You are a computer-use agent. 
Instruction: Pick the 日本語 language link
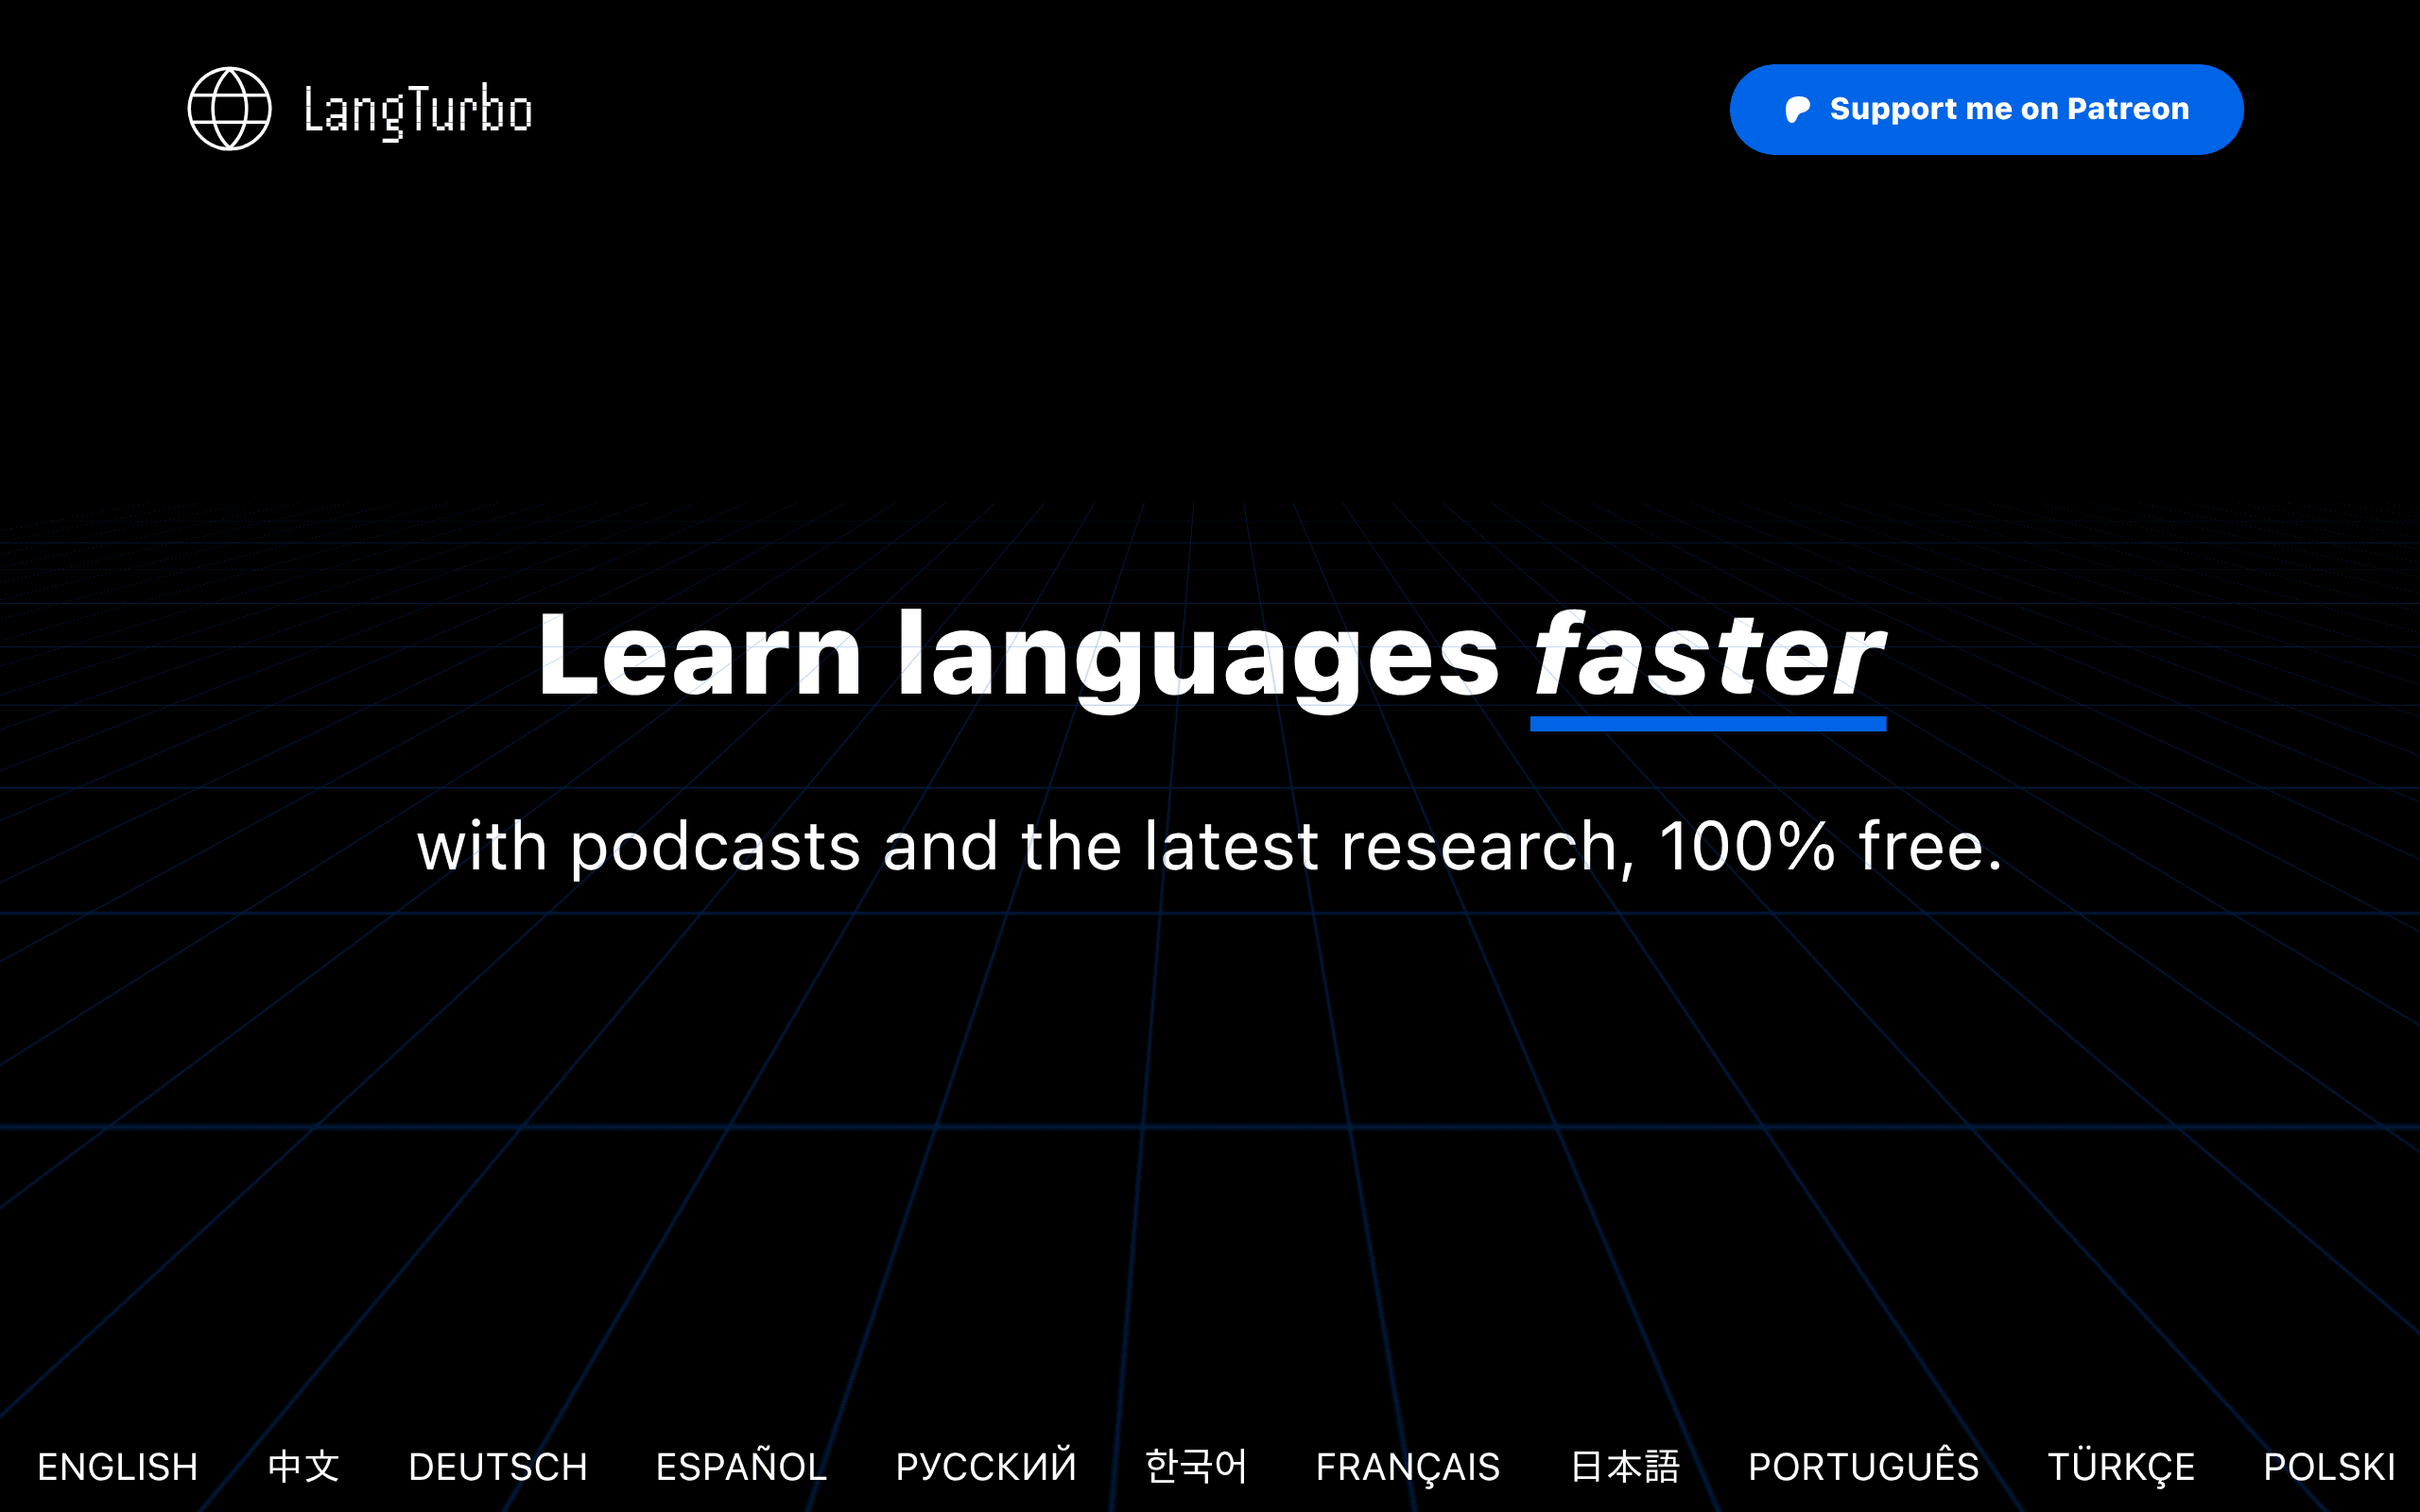(1624, 1467)
